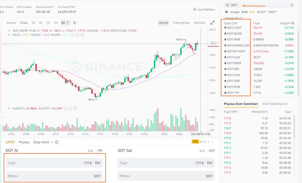The image size is (302, 183).
Task: Open three-dot order options menu
Action: (x=212, y=142)
